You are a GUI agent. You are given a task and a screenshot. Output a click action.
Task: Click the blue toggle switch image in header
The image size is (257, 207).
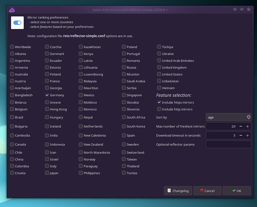pyautogui.click(x=17, y=23)
